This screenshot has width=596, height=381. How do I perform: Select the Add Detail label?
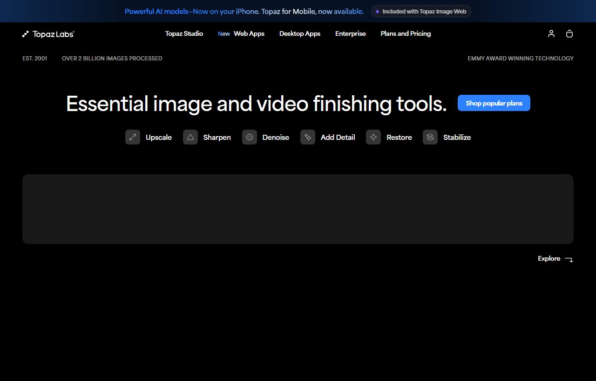pos(338,137)
